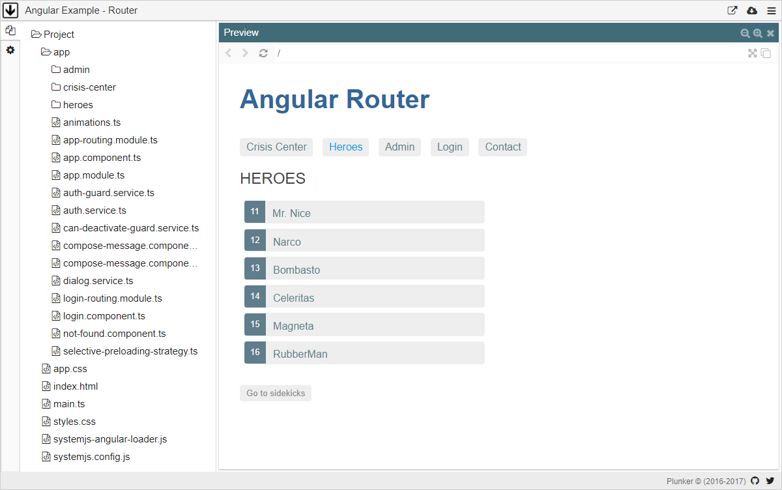782x490 pixels.
Task: Close the Preview panel
Action: click(x=770, y=33)
